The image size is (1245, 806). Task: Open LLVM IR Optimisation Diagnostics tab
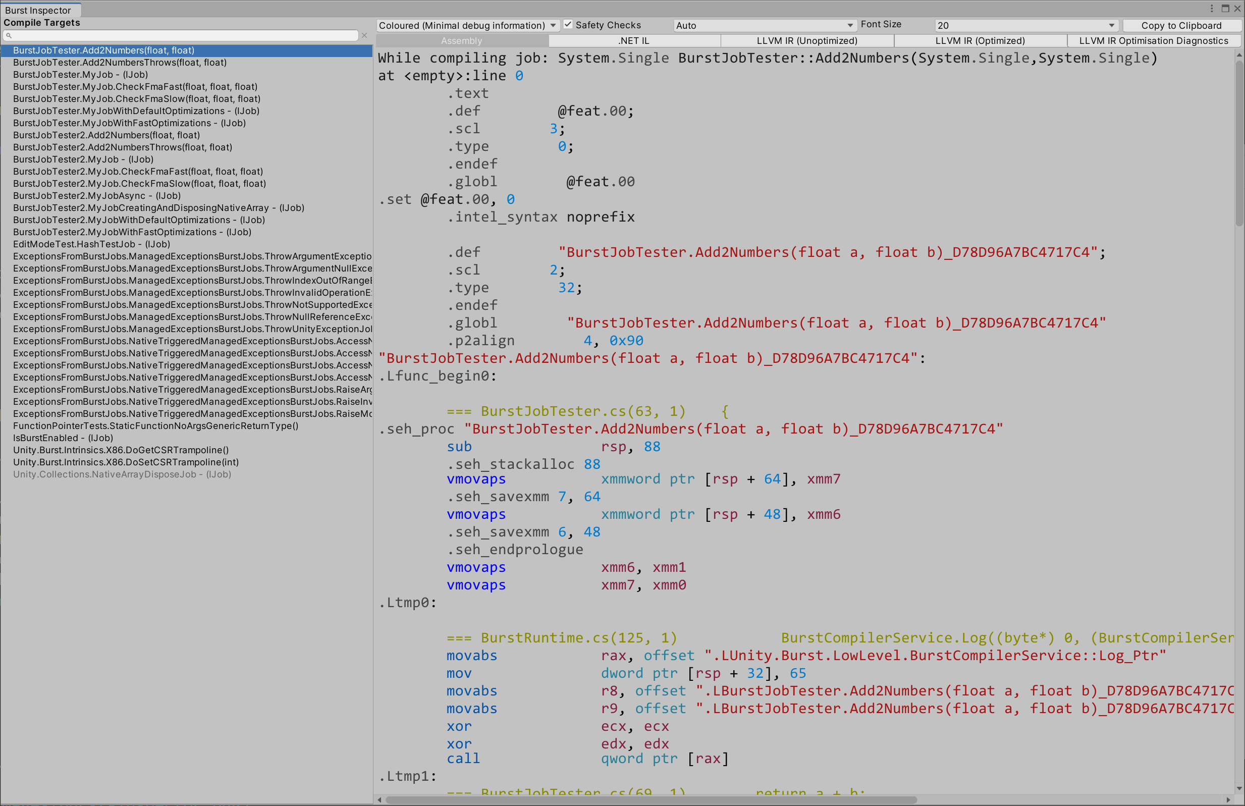pyautogui.click(x=1154, y=41)
